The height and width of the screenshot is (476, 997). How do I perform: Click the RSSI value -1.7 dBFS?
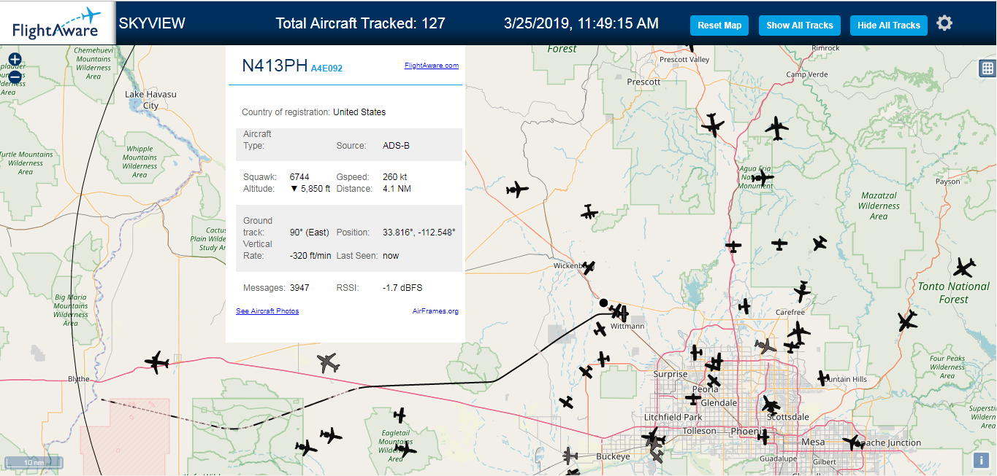[x=401, y=288]
